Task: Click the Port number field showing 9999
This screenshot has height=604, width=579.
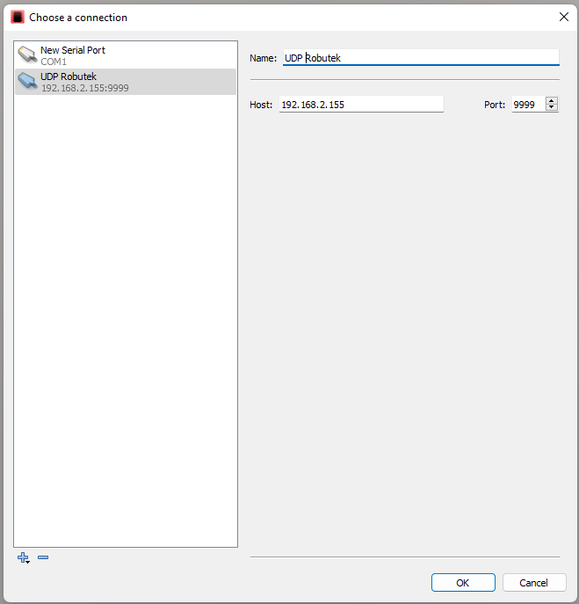Action: point(527,105)
